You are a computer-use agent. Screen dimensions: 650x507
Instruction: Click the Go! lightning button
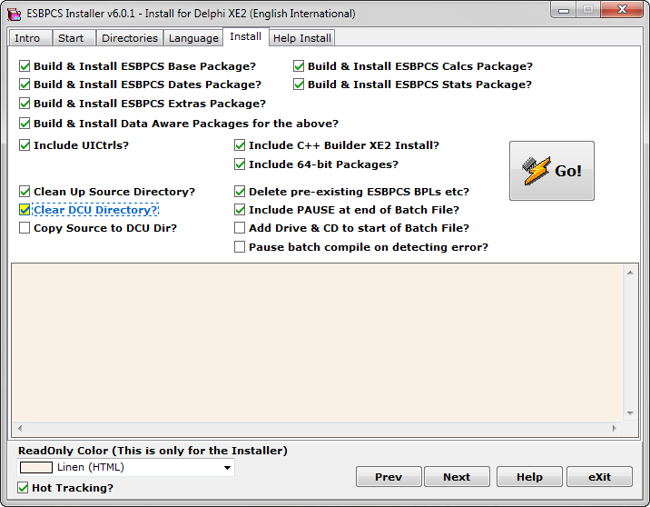[551, 171]
